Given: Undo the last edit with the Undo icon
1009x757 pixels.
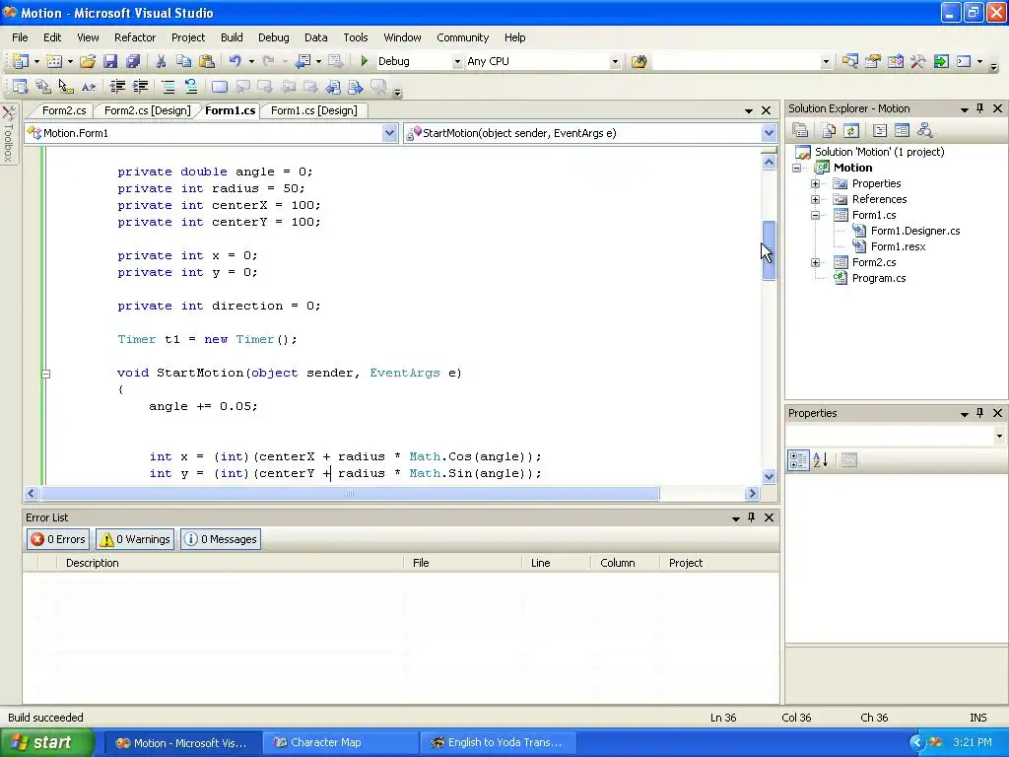Looking at the screenshot, I should [x=235, y=61].
